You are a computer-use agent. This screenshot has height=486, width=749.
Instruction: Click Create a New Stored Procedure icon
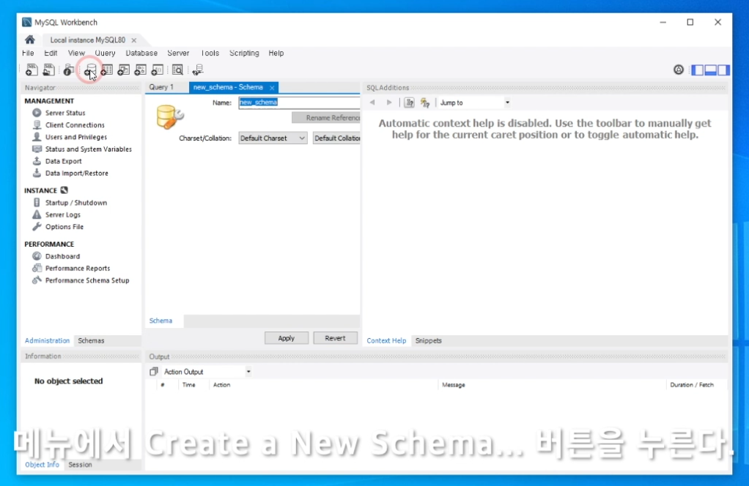[140, 70]
